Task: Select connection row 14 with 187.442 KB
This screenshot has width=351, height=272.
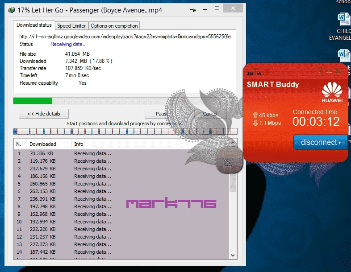Action: point(121,252)
